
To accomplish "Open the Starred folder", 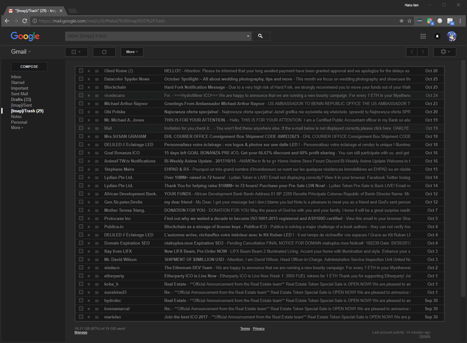I will [x=18, y=83].
